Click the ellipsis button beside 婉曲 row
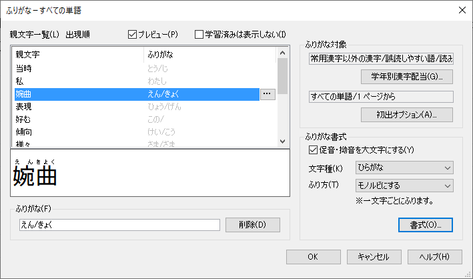Screen dimensions: 473x279 tap(267, 94)
